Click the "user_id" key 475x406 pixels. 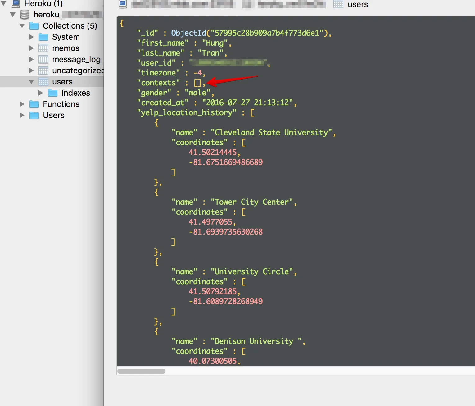(x=156, y=63)
